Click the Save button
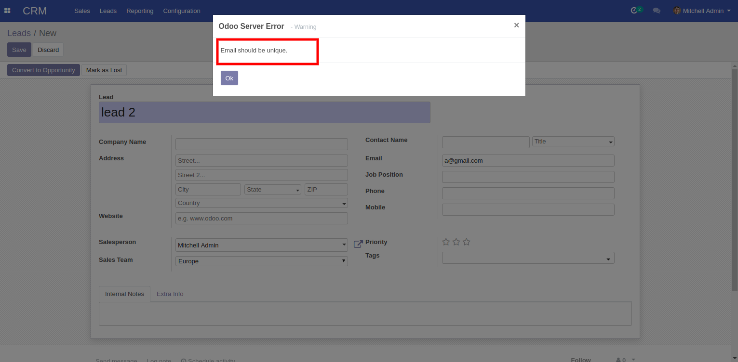 (19, 50)
